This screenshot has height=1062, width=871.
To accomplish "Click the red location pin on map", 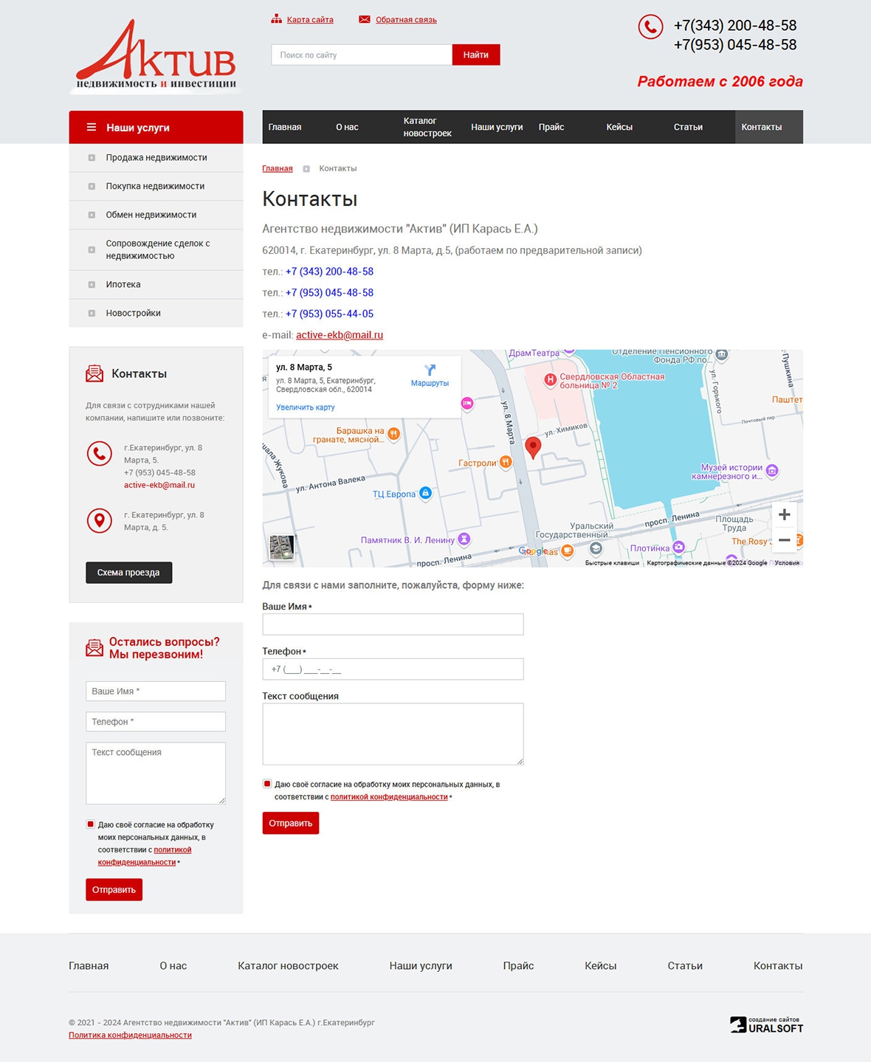I will pos(532,446).
